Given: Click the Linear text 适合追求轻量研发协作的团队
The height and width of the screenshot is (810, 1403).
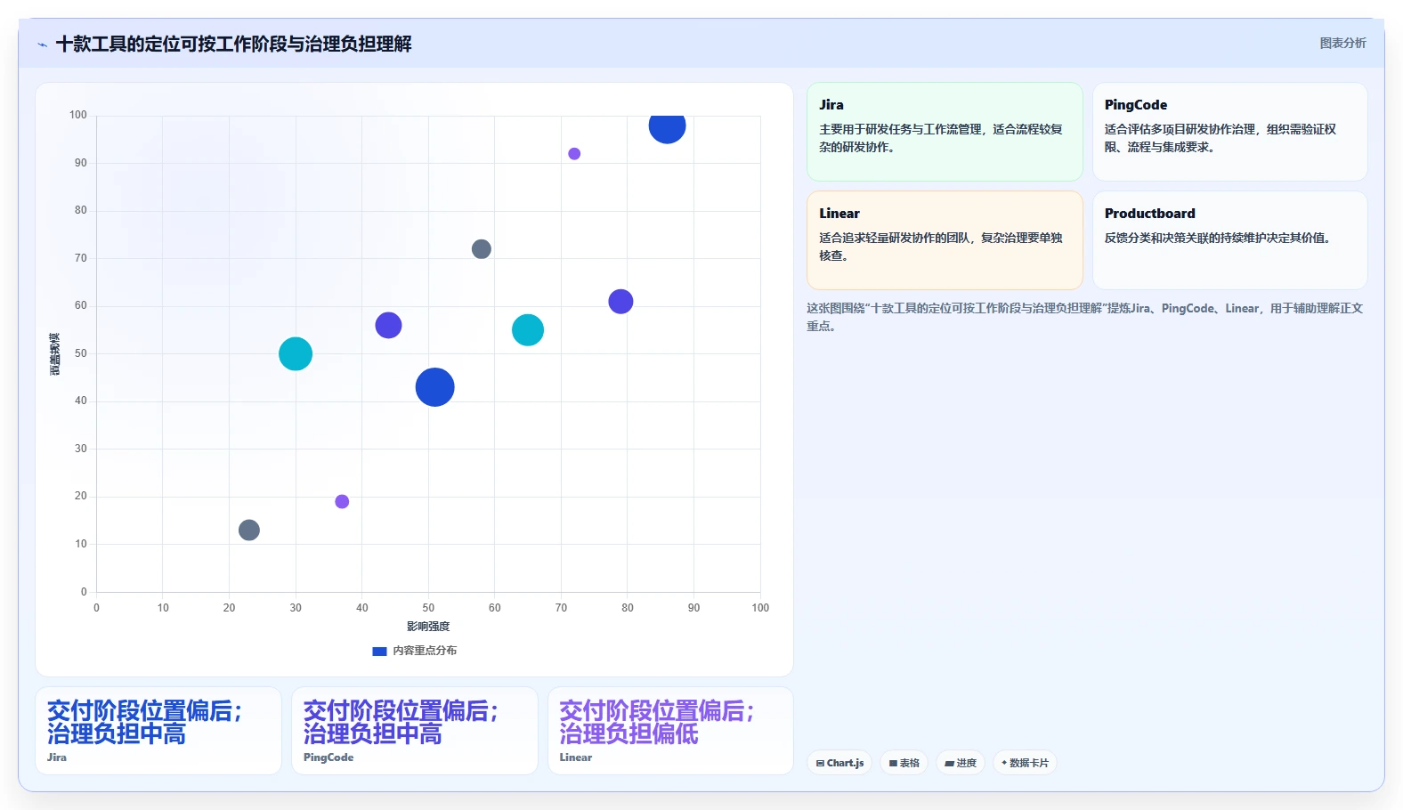Looking at the screenshot, I should [896, 238].
